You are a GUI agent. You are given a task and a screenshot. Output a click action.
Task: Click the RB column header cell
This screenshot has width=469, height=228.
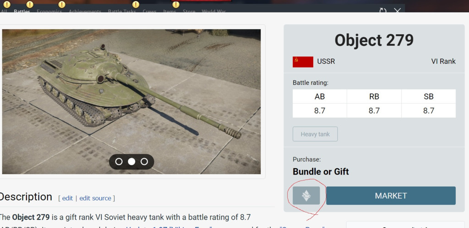pos(374,96)
